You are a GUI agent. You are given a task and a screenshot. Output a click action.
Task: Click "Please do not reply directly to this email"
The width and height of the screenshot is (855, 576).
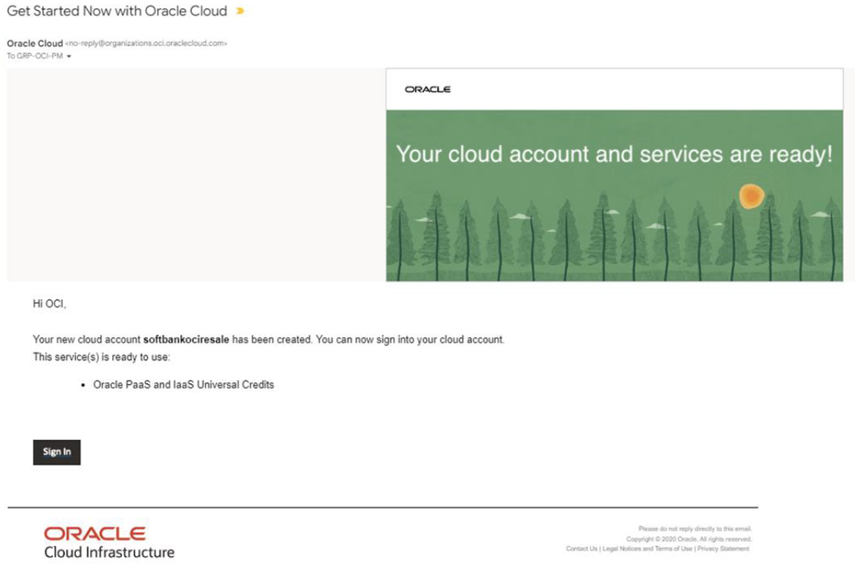point(695,529)
